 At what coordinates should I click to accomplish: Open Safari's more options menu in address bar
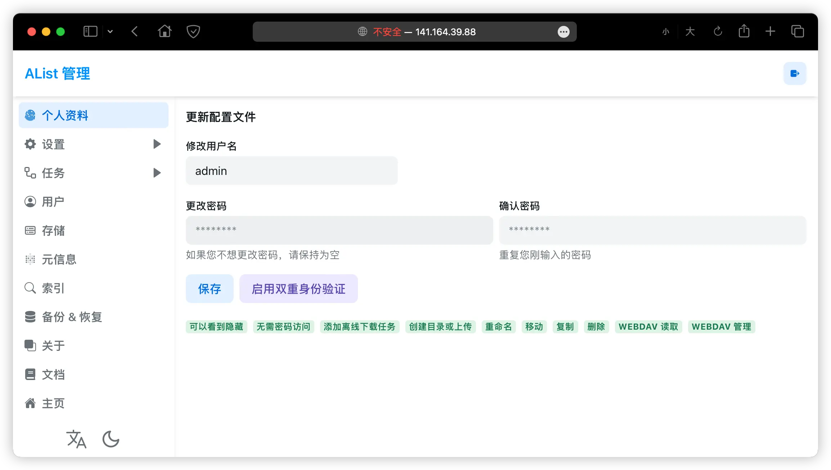(563, 32)
